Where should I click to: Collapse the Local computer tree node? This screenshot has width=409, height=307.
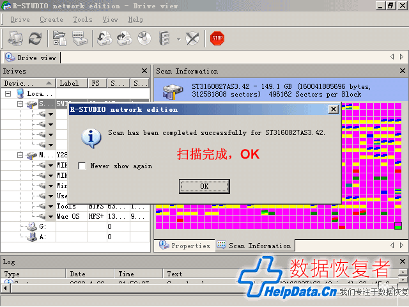pyautogui.click(x=9, y=93)
